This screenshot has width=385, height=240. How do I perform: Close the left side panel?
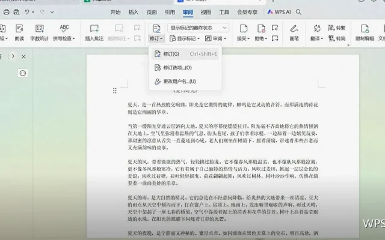[23, 56]
